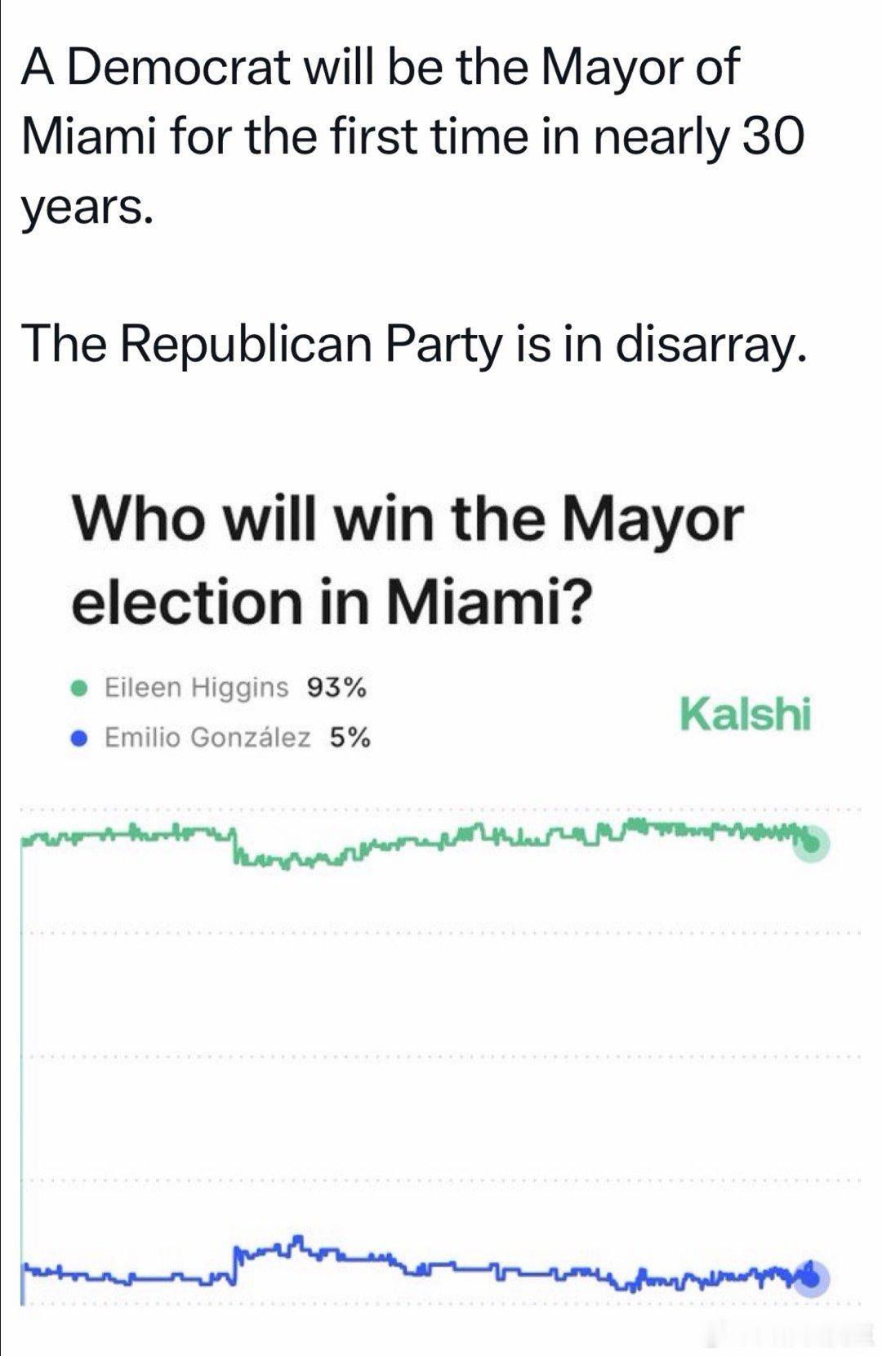This screenshot has height=1356, width=882.
Task: Open the 'Who will win the Mayor' title
Action: tap(408, 520)
